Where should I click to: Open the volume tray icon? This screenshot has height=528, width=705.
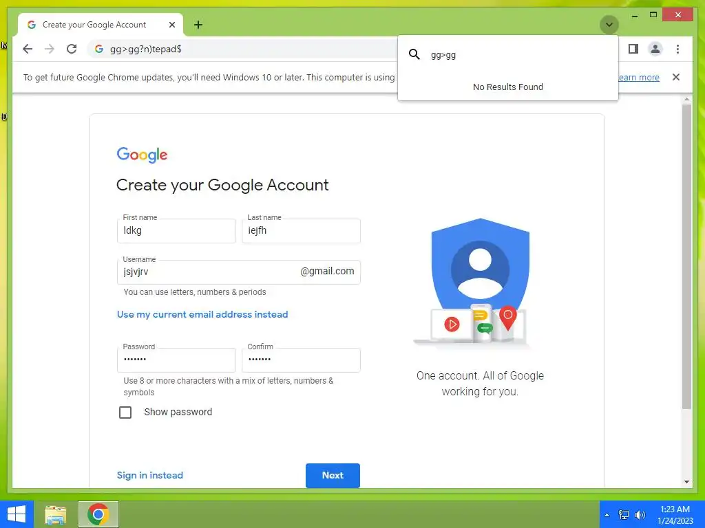pyautogui.click(x=640, y=515)
